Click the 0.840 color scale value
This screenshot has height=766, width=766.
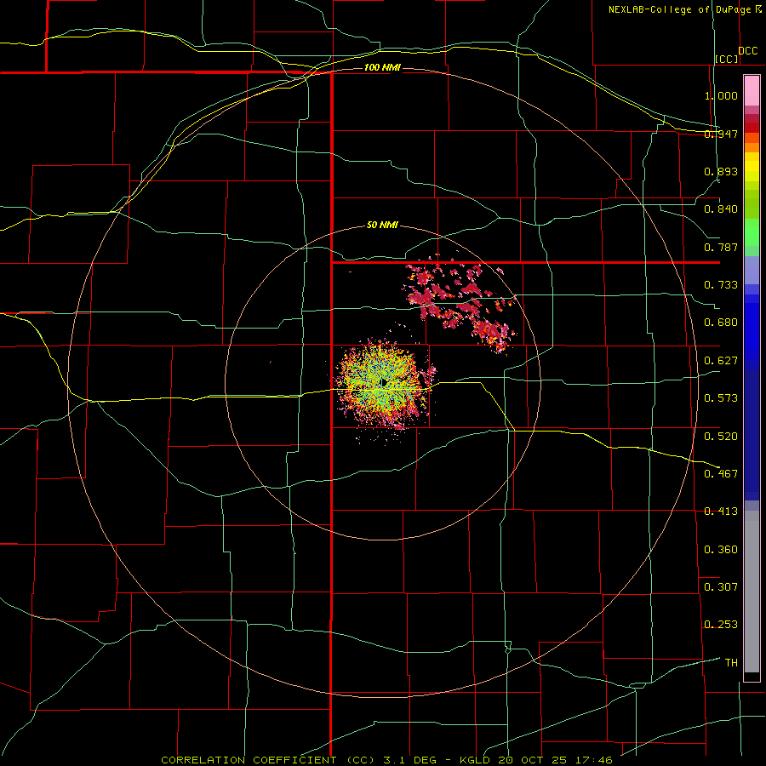click(x=721, y=209)
